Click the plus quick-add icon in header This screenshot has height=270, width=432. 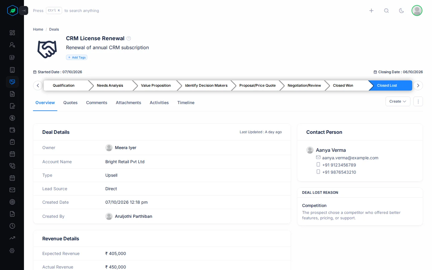371,10
